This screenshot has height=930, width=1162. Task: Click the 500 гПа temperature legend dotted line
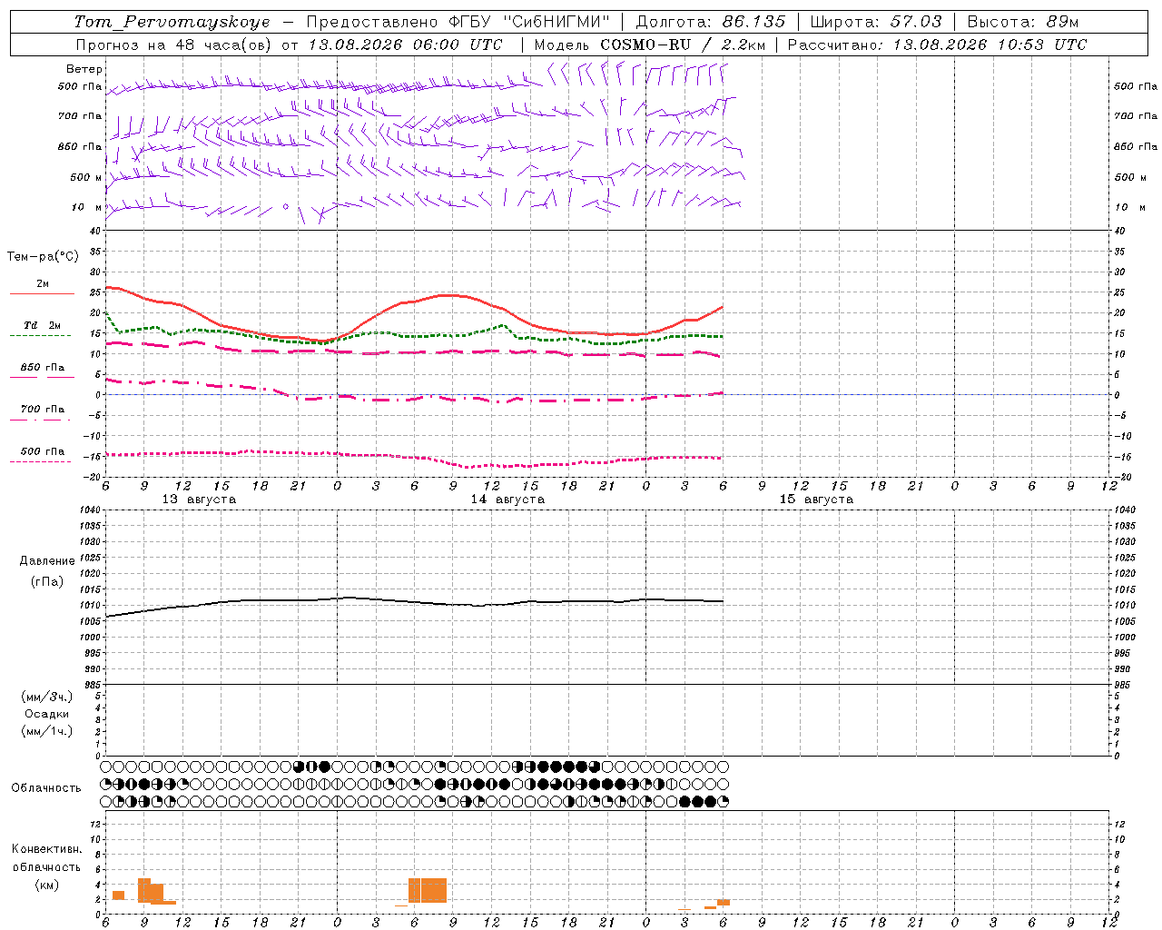coord(41,461)
